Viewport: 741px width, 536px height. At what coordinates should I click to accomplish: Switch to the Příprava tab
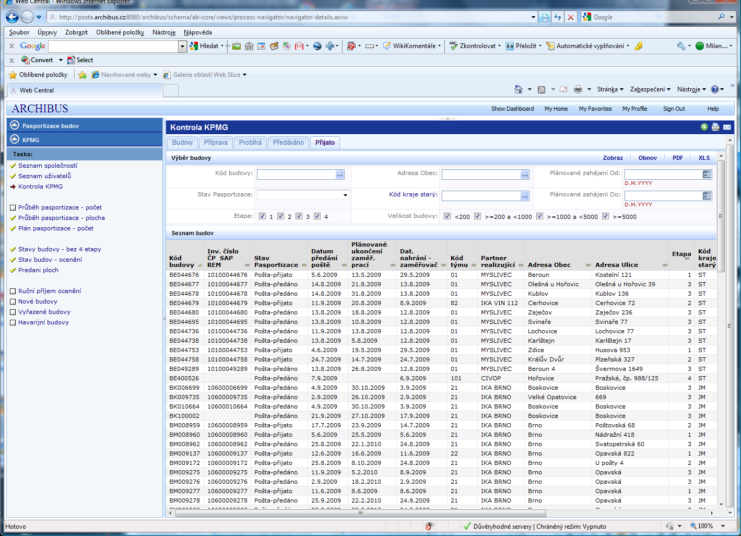[x=216, y=143]
